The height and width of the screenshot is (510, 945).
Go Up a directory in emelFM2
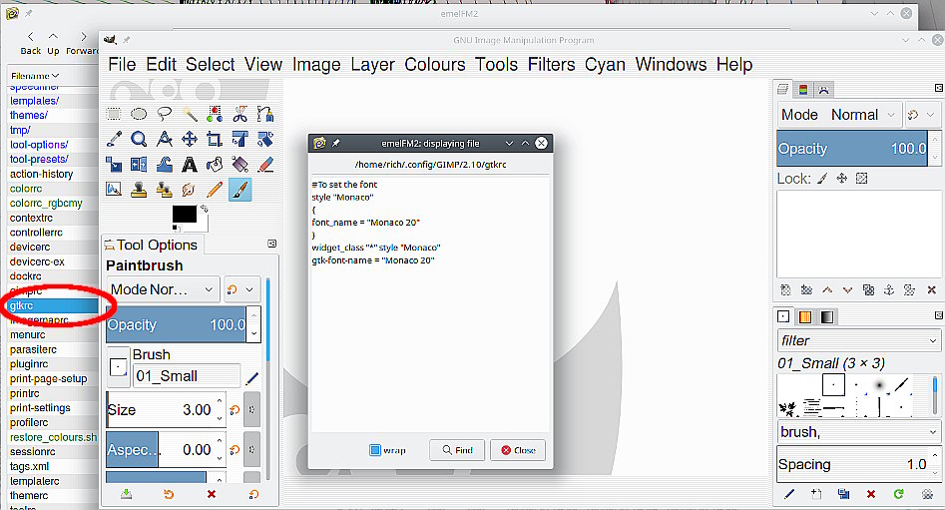click(x=53, y=43)
